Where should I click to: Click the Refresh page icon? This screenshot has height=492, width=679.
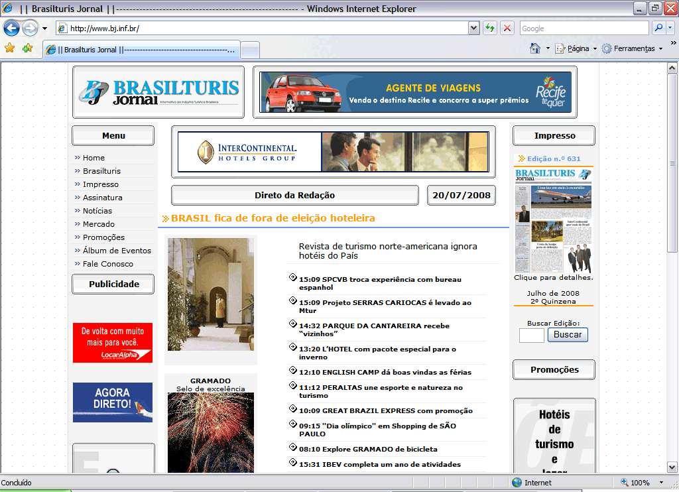tap(490, 28)
